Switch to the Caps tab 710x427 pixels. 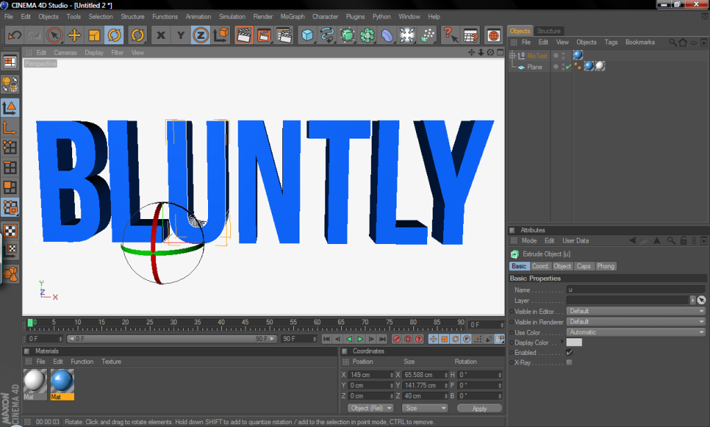point(584,266)
